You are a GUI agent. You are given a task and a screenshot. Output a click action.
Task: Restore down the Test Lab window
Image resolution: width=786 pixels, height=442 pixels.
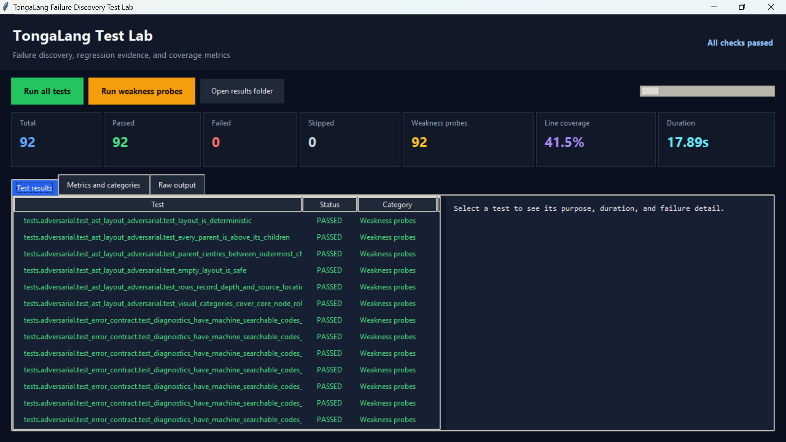pos(742,7)
